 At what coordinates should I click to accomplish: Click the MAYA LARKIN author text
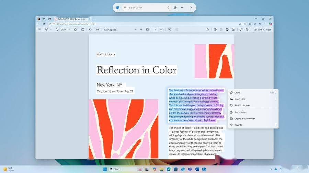point(106,54)
